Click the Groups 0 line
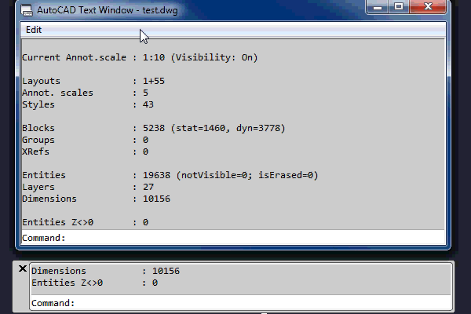Viewport: 471px width, 314px height. coord(85,140)
